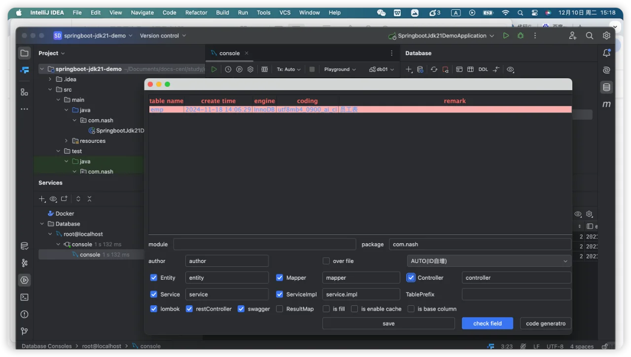
Task: Open Search Everywhere magnifier icon
Action: click(x=589, y=35)
